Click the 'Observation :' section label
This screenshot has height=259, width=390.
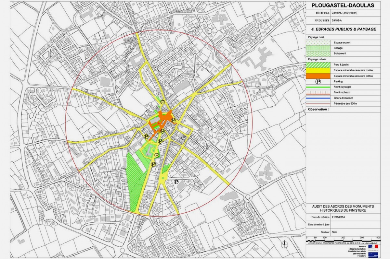318,110
